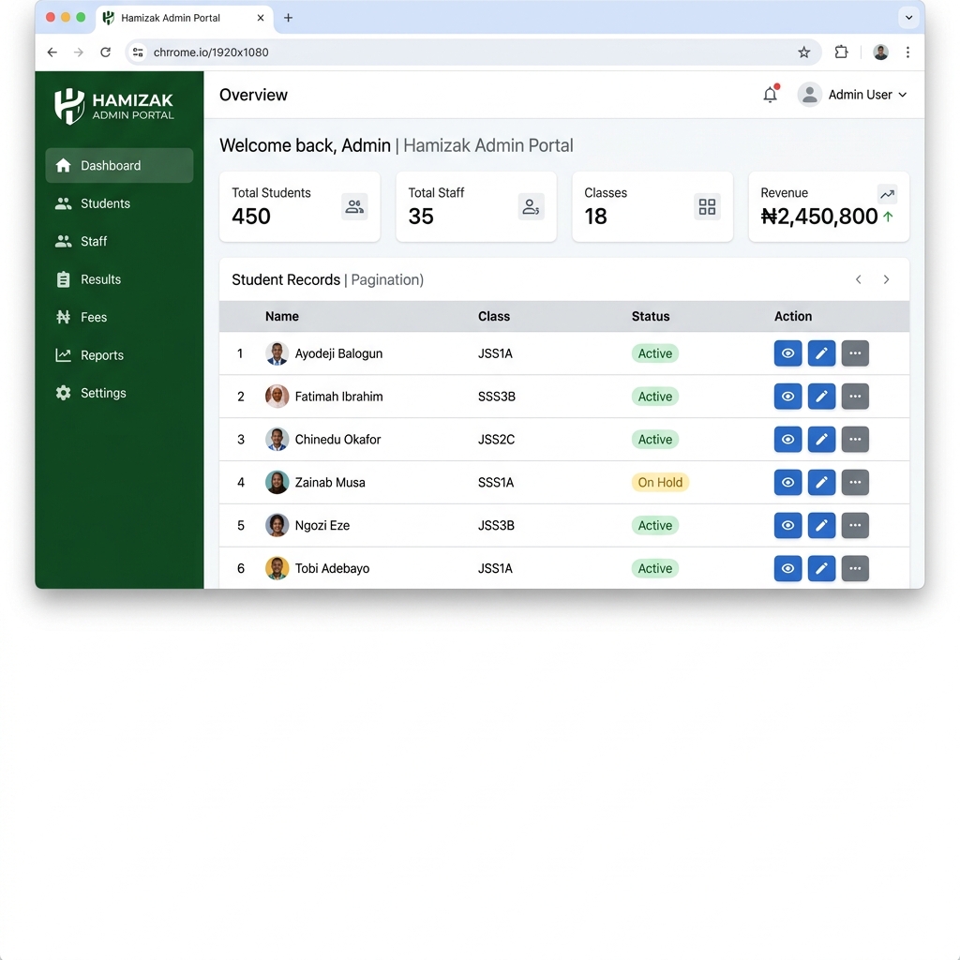This screenshot has height=960, width=960.
Task: Open Results in sidebar
Action: click(x=119, y=279)
